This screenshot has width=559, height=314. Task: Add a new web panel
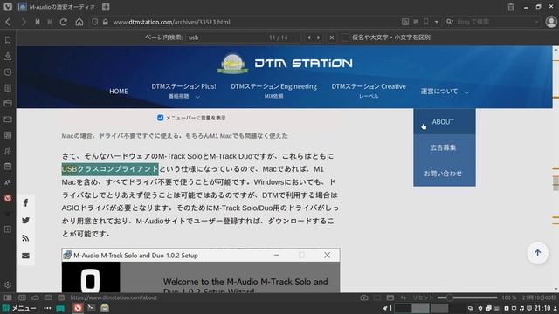click(x=8, y=229)
